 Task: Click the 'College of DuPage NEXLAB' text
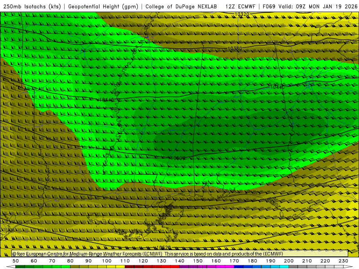coord(181,6)
